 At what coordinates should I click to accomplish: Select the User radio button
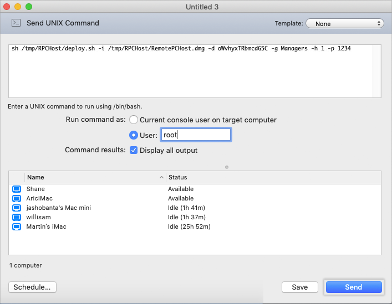point(133,135)
